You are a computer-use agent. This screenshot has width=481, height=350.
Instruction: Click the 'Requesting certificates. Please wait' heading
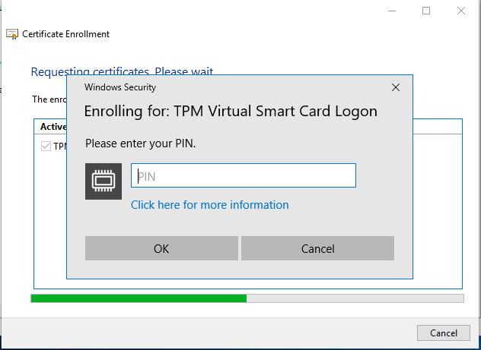tap(122, 71)
